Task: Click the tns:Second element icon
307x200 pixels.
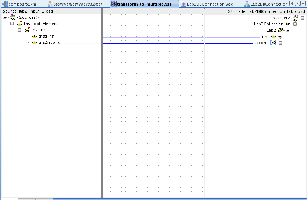Action: point(35,43)
